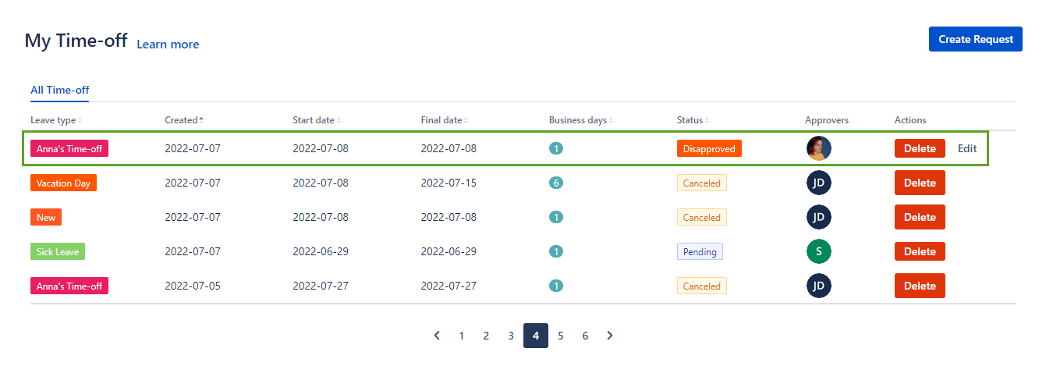This screenshot has width=1046, height=377.
Task: Go to page 5 in pagination
Action: 560,336
